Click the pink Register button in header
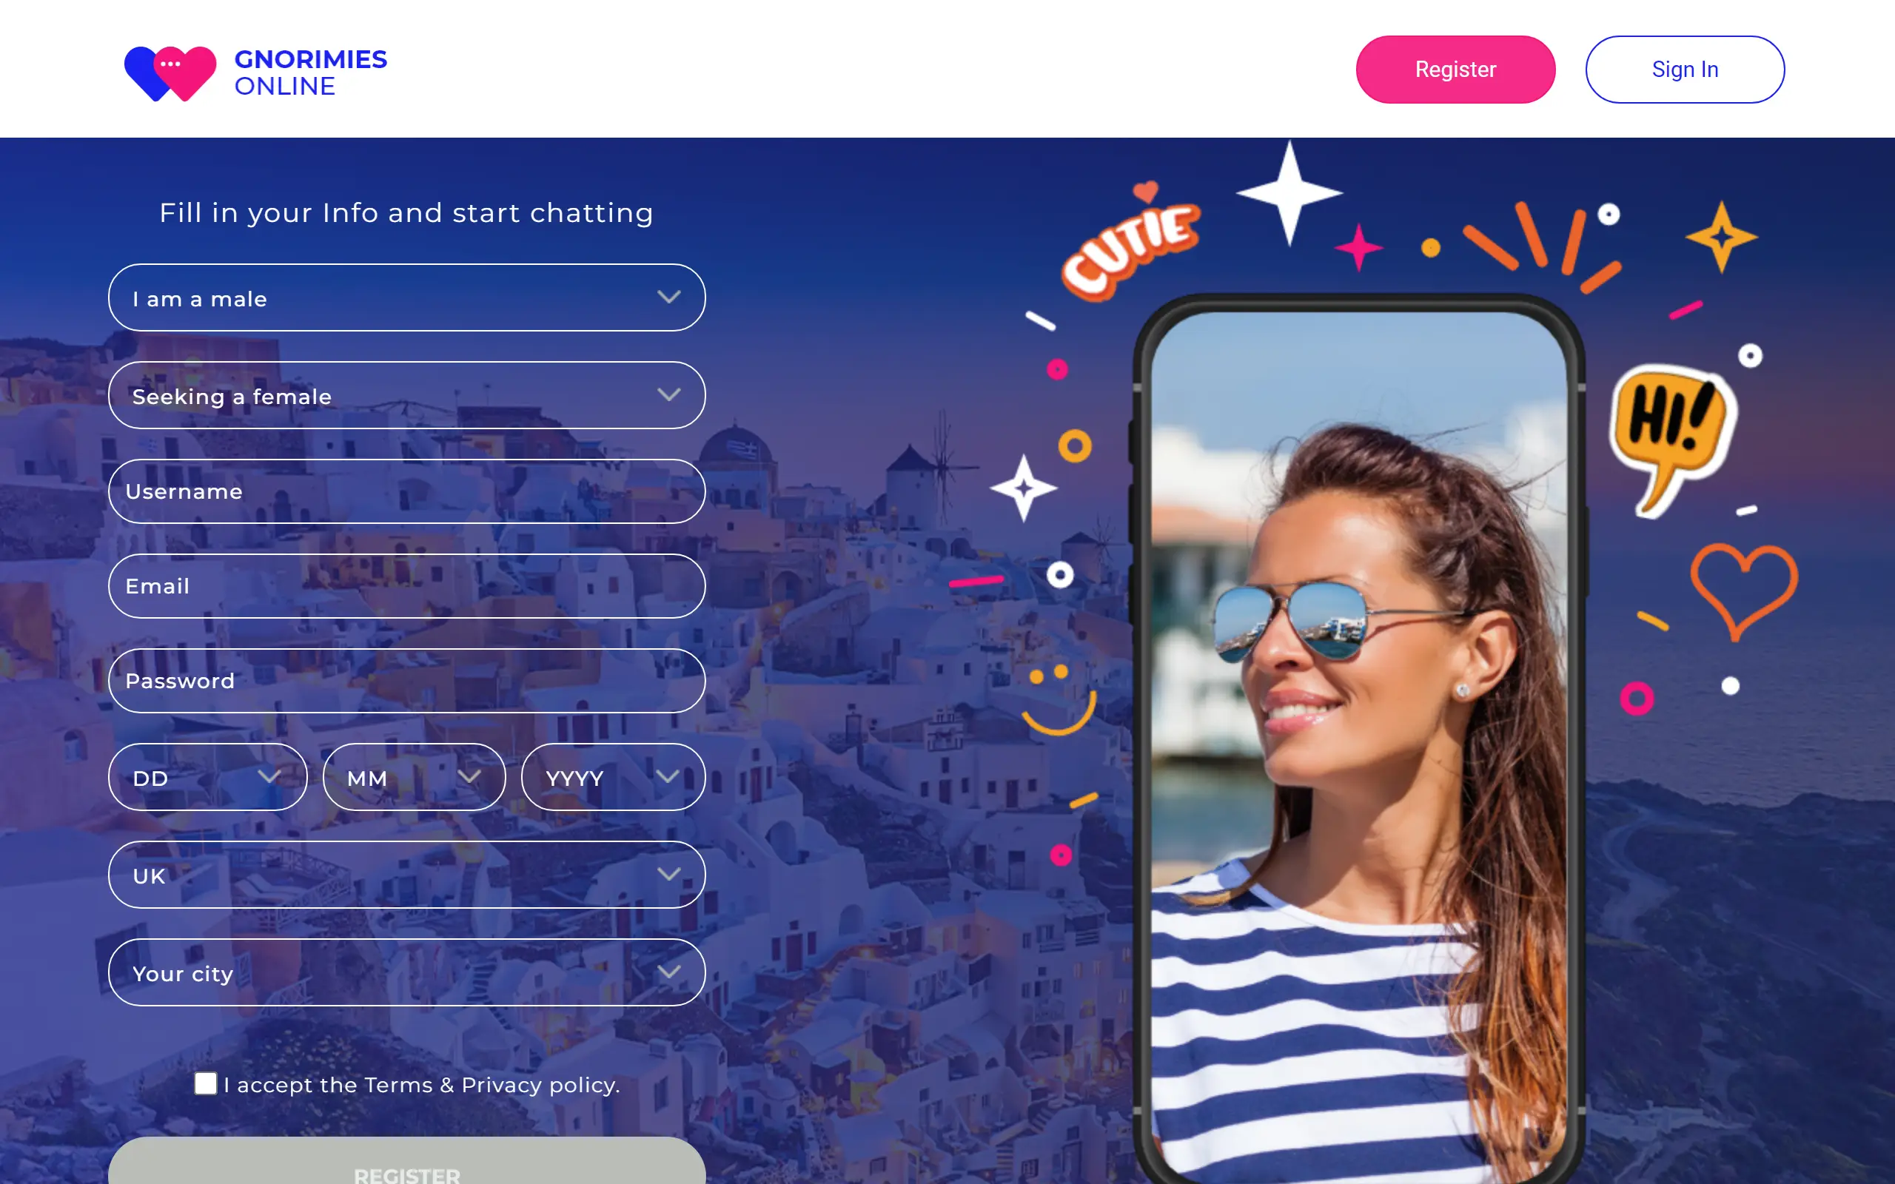Screen dimensions: 1895x1184 point(1456,69)
